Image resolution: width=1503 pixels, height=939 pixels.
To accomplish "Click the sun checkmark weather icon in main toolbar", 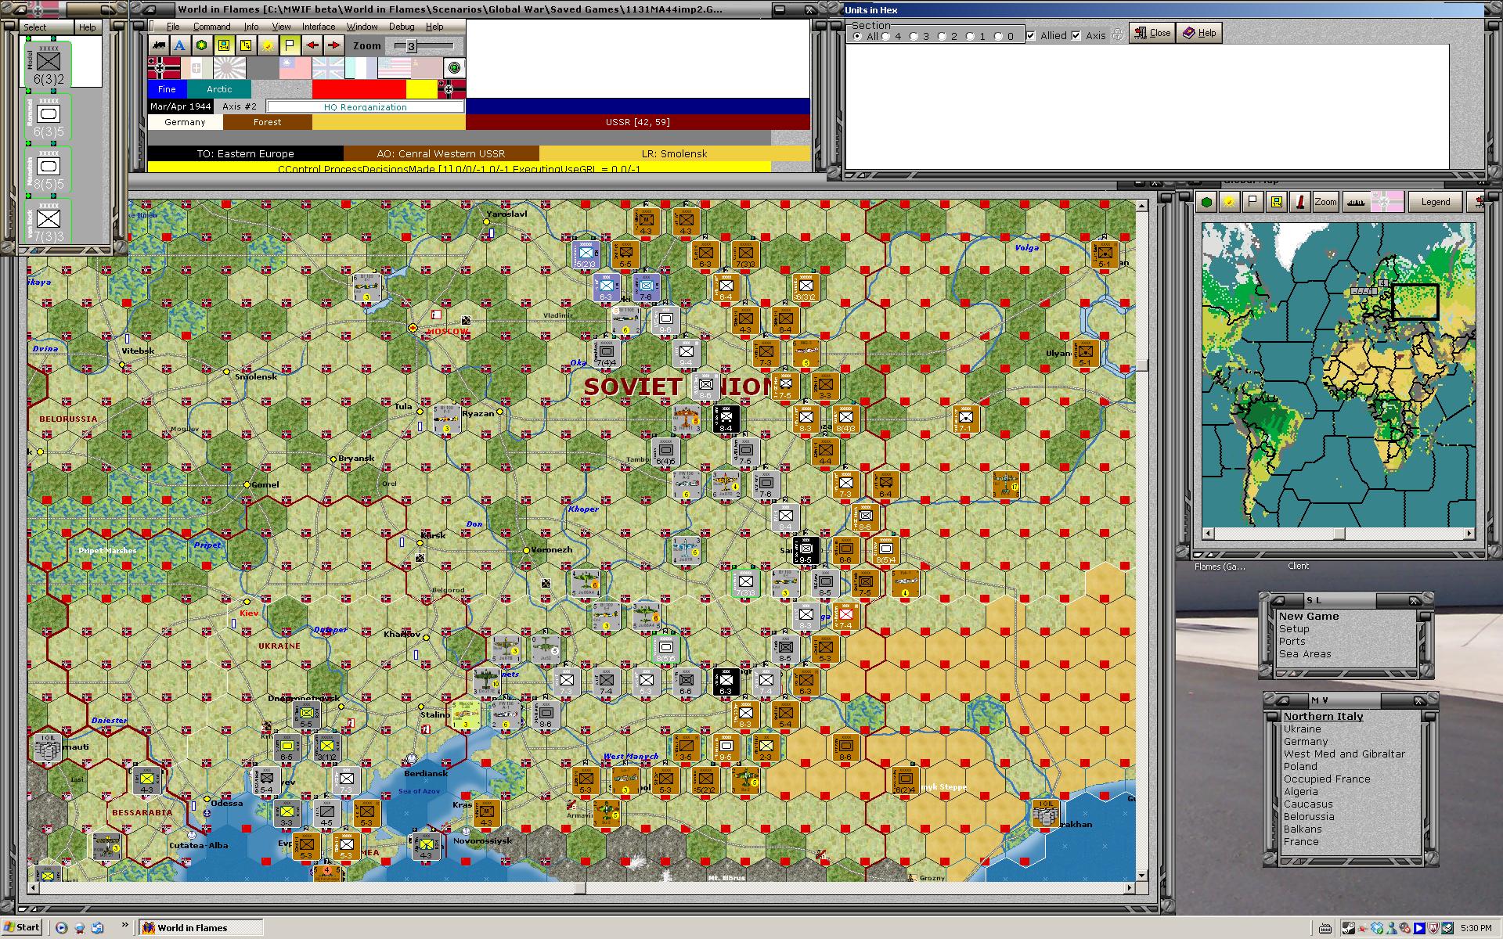I will tap(268, 45).
